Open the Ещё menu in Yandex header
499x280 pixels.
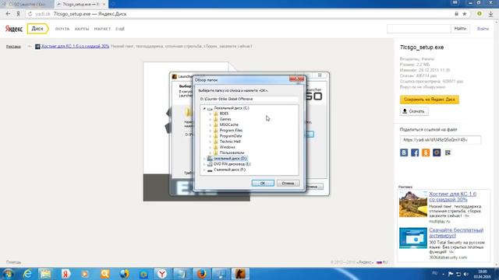(x=120, y=29)
